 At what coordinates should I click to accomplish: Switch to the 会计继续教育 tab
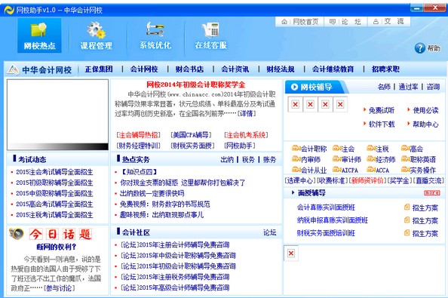(x=333, y=69)
